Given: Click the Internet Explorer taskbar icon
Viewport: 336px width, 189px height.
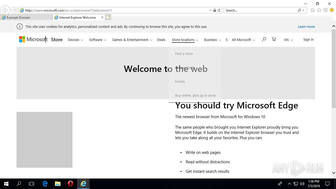Looking at the screenshot, I should [x=83, y=184].
